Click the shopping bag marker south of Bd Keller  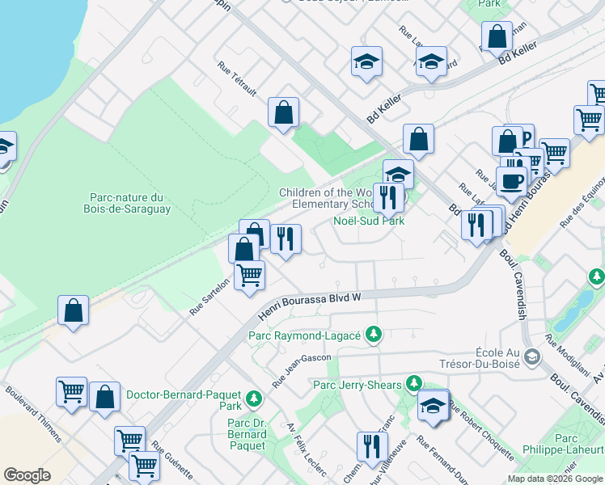click(419, 140)
